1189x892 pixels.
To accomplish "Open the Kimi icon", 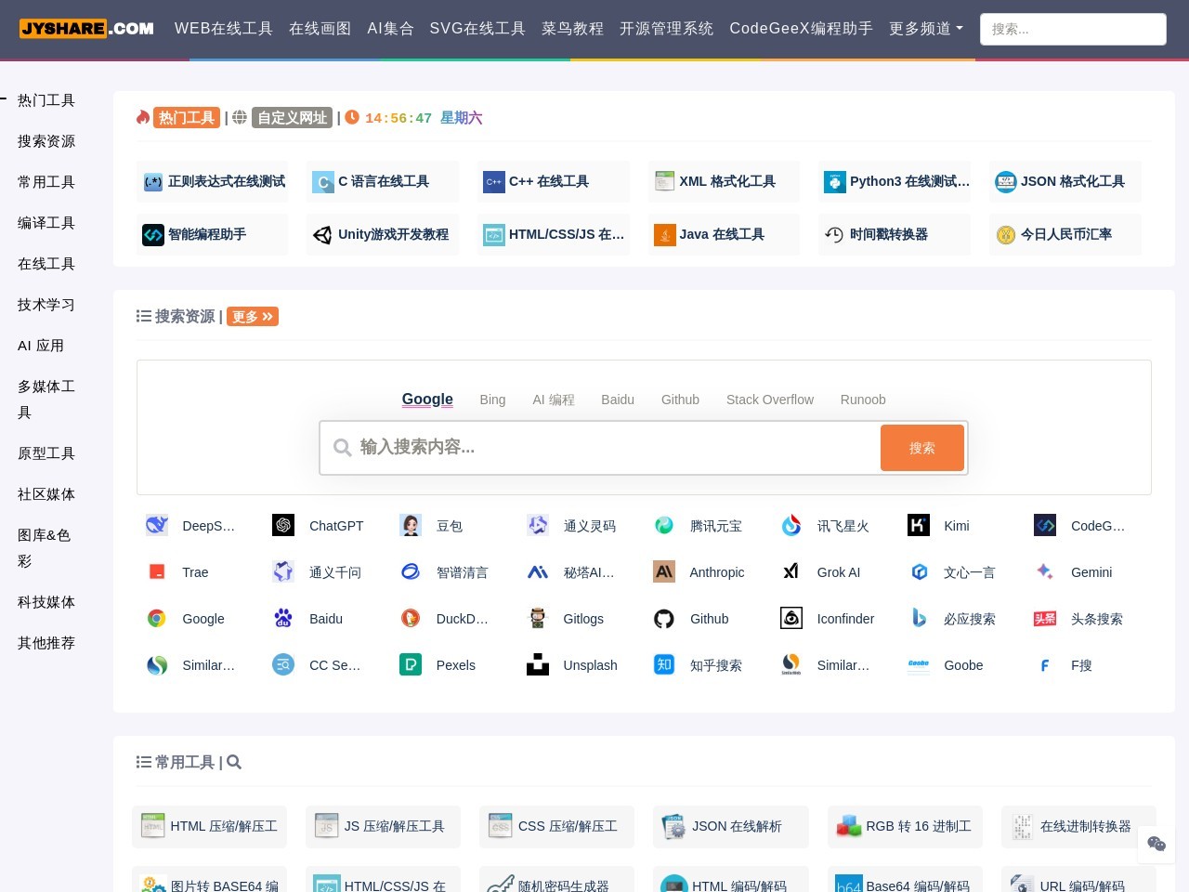I will pos(919,525).
